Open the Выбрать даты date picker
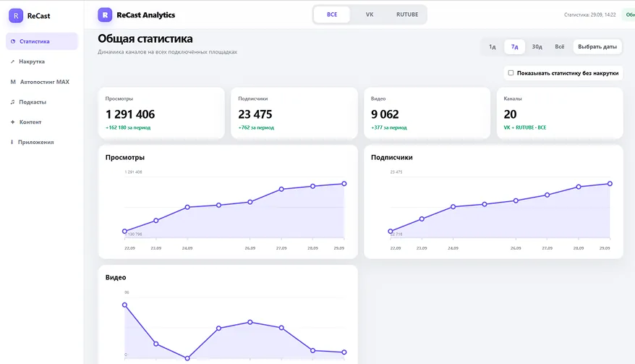Image resolution: width=635 pixels, height=364 pixels. pyautogui.click(x=597, y=46)
